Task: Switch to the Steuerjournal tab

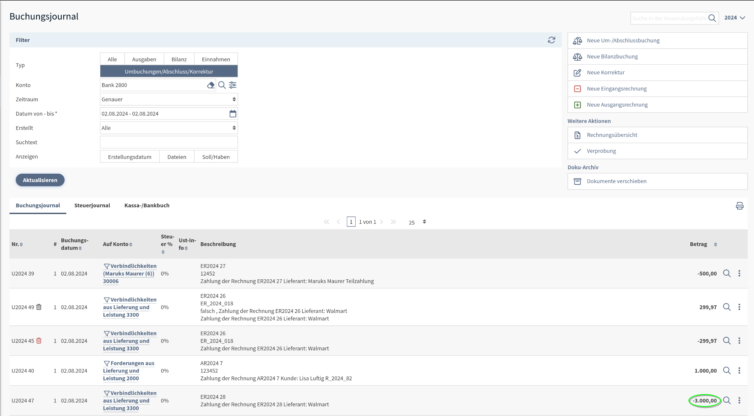Action: [92, 205]
